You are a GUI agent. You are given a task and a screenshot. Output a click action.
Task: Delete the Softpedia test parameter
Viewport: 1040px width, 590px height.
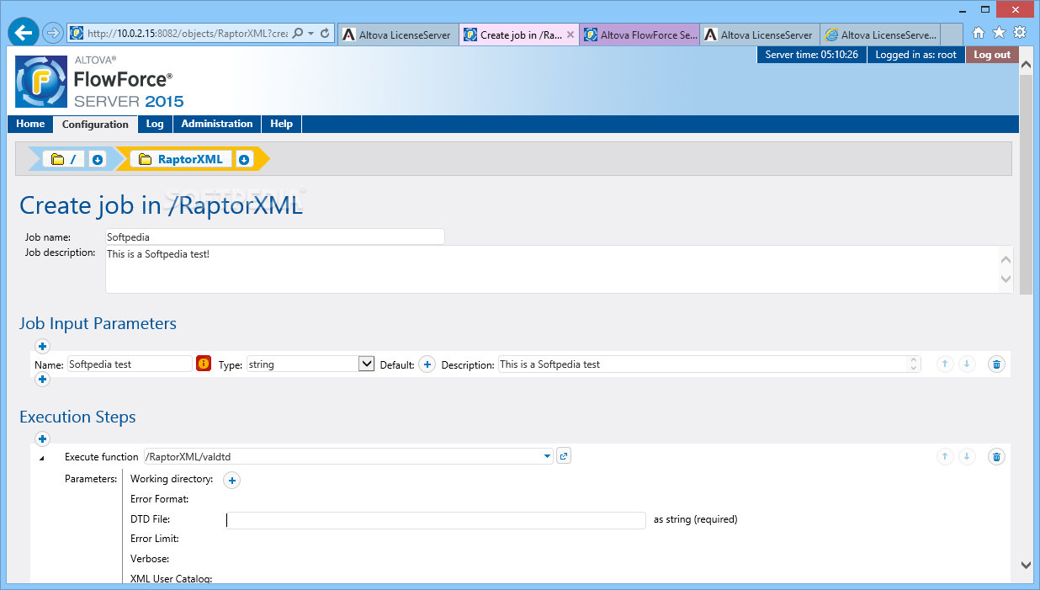pyautogui.click(x=997, y=364)
